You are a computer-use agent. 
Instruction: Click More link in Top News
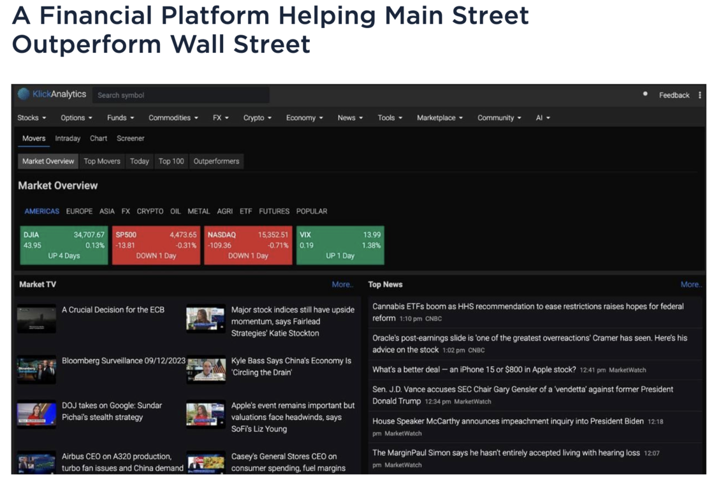coord(691,285)
